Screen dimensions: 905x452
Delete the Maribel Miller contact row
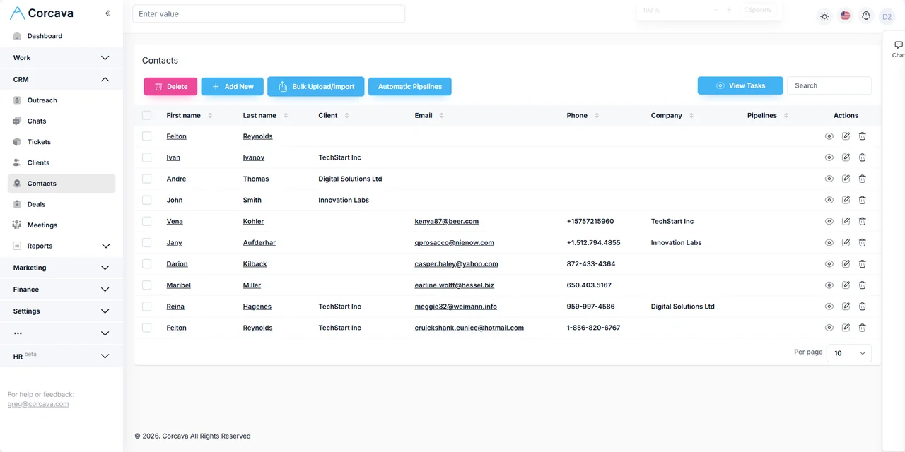[x=863, y=285]
